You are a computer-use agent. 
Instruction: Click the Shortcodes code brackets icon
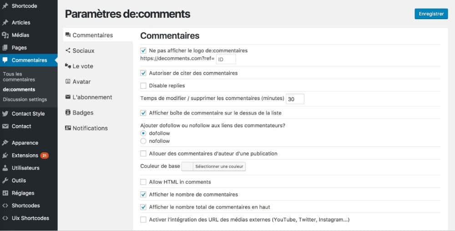click(x=5, y=206)
